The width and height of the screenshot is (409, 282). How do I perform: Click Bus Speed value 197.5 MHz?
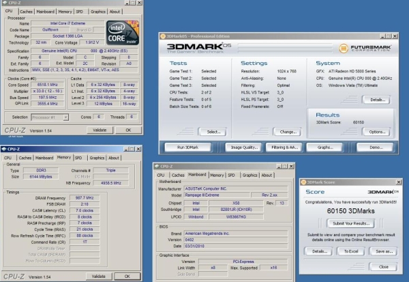(x=48, y=98)
